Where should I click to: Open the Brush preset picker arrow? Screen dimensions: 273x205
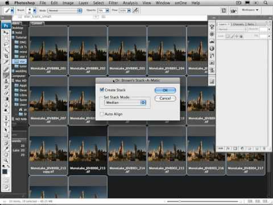tap(35, 11)
